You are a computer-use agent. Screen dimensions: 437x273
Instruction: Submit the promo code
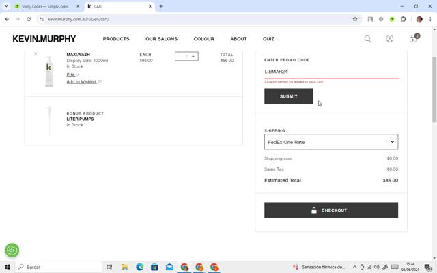(288, 96)
